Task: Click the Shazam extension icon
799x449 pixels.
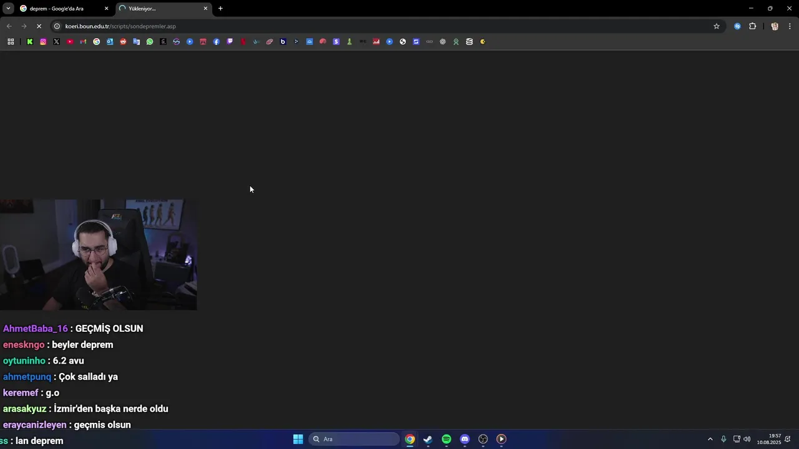Action: pos(737,26)
